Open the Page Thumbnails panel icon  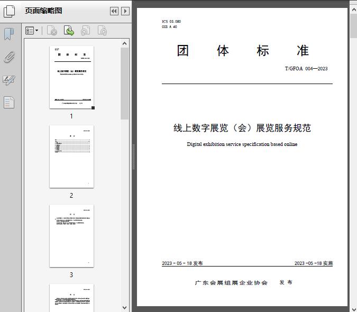[x=10, y=11]
